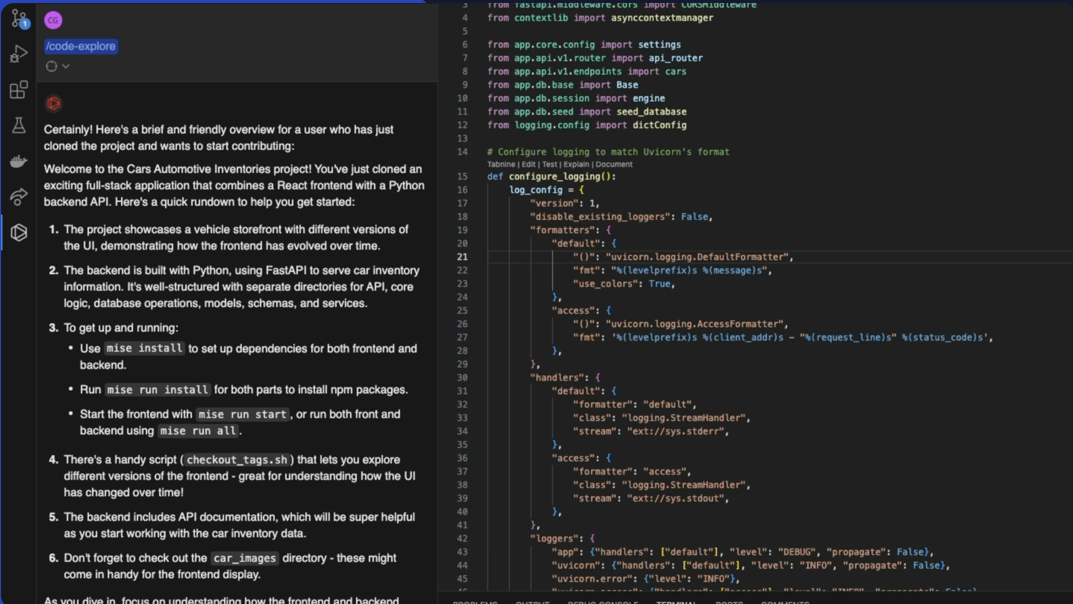Click the line number 30 in the gutter

point(462,378)
